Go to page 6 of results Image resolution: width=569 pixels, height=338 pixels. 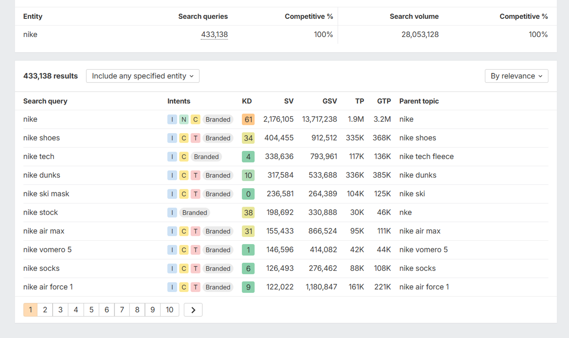(107, 310)
